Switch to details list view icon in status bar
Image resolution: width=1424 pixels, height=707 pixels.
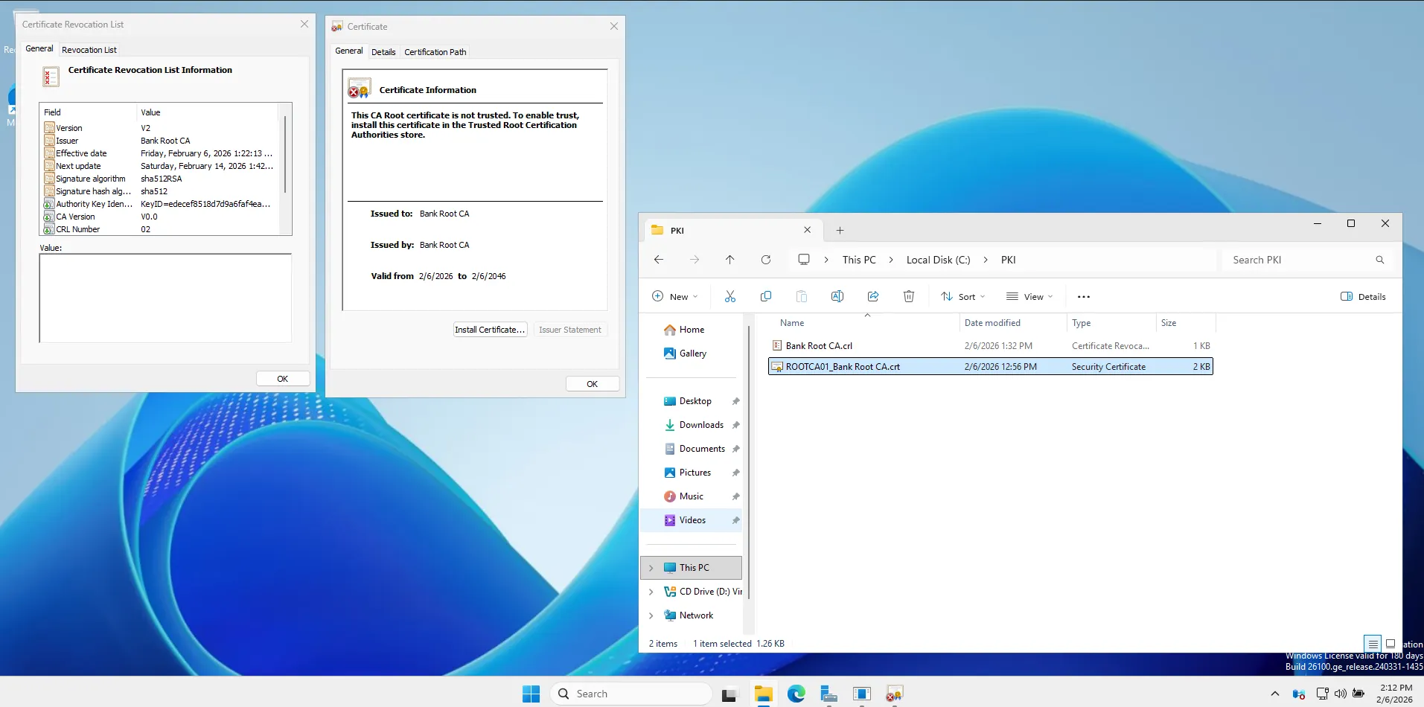click(x=1373, y=644)
